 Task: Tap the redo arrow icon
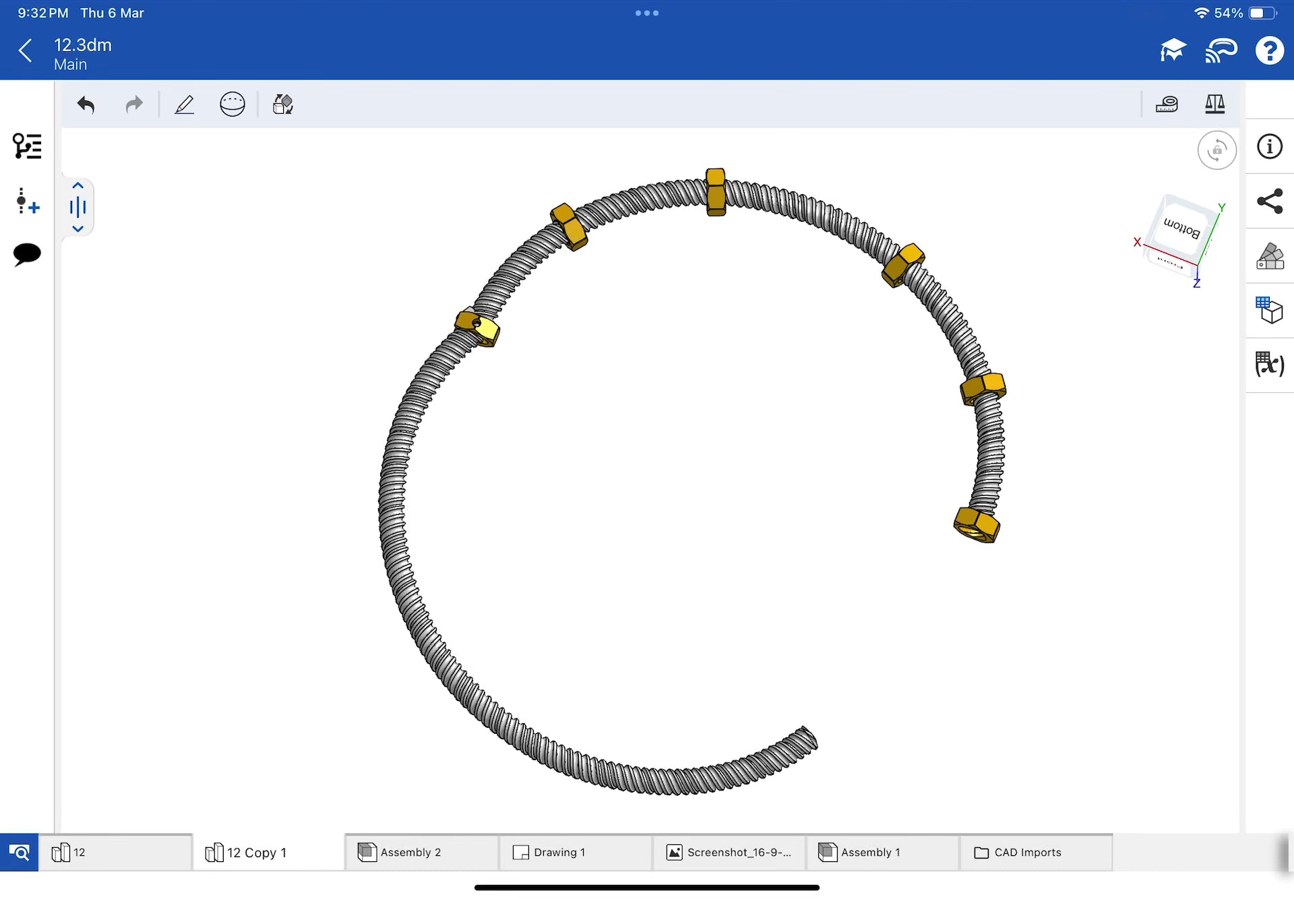[134, 104]
